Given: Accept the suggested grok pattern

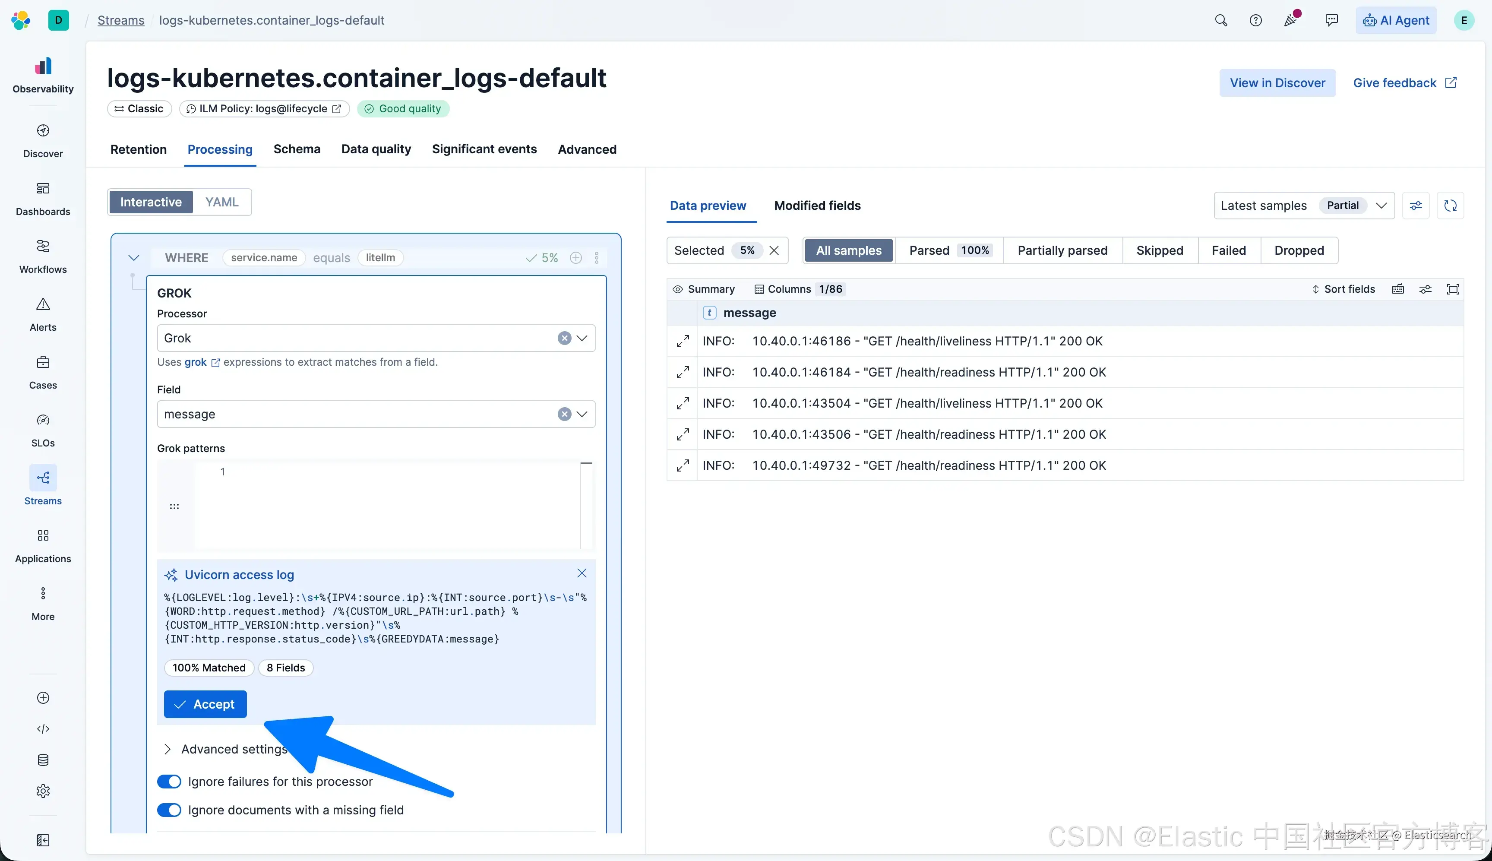Looking at the screenshot, I should [x=205, y=704].
